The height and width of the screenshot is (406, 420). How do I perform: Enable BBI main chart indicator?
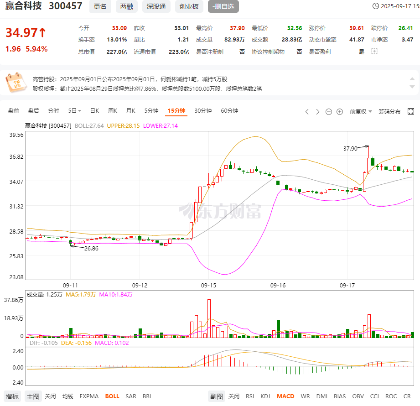tap(147, 396)
